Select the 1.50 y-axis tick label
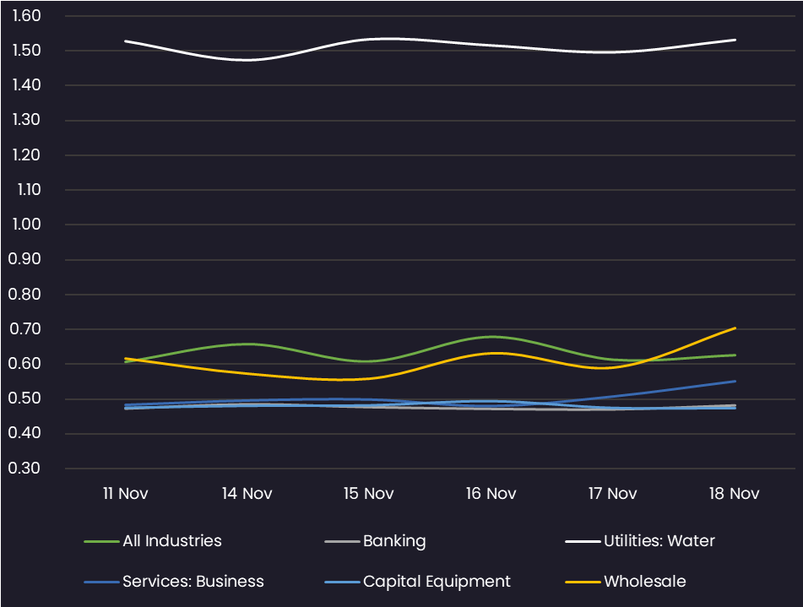Image resolution: width=803 pixels, height=607 pixels. 28,51
